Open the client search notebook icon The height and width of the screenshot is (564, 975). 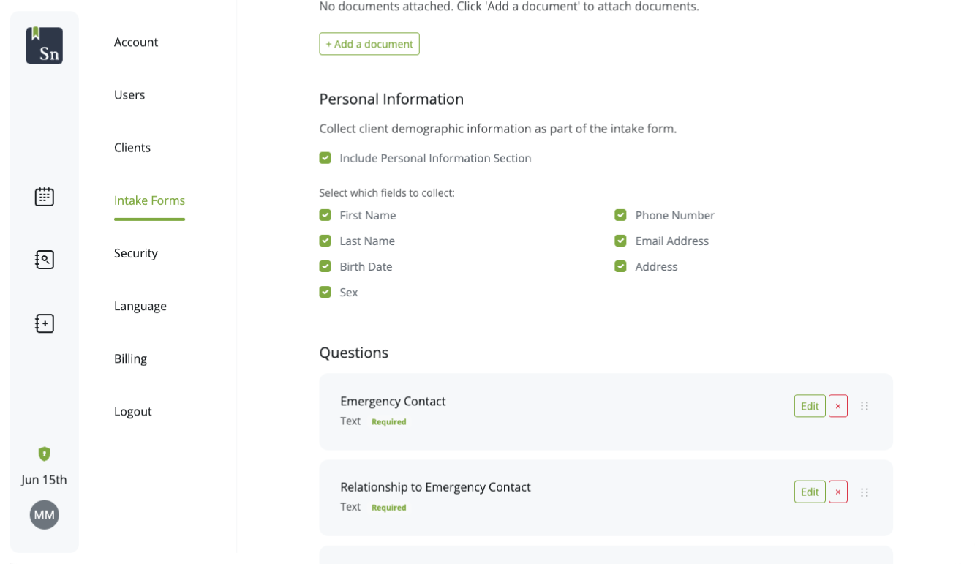(x=45, y=259)
